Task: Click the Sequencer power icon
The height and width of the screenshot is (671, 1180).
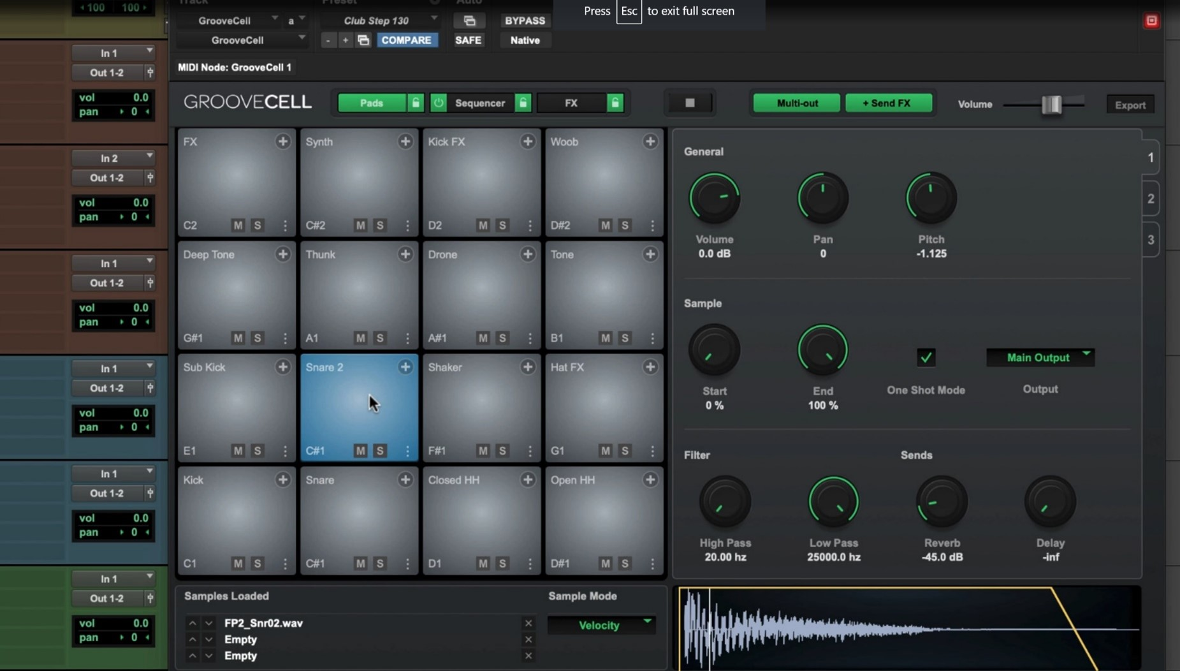Action: click(439, 103)
